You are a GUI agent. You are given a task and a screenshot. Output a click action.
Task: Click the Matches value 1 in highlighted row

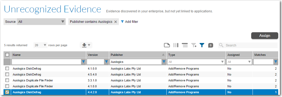click(x=276, y=92)
